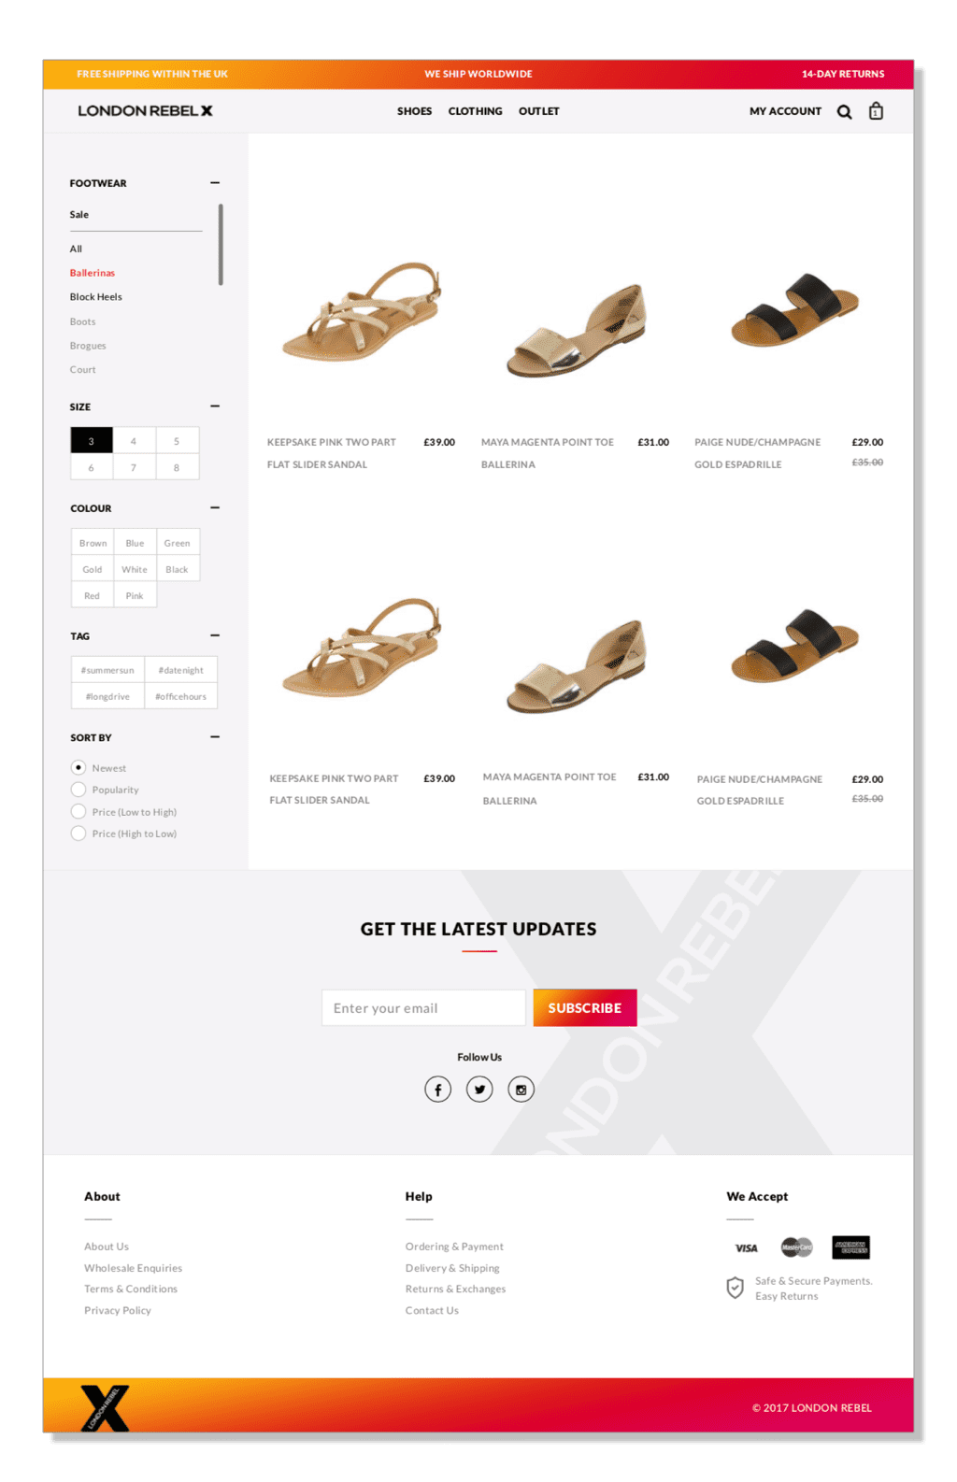Collapse the Size filter section
This screenshot has width=957, height=1482.
(x=215, y=406)
